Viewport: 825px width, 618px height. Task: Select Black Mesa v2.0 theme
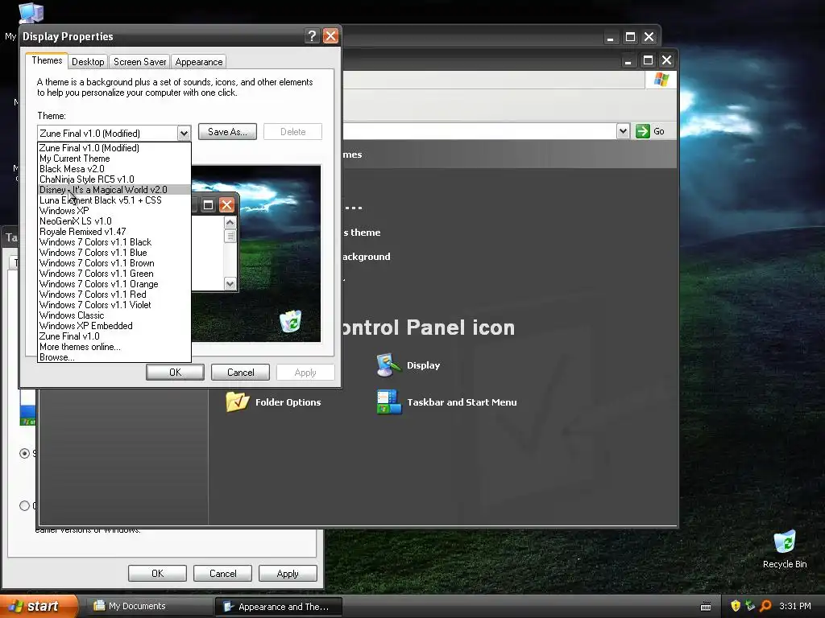click(114, 169)
